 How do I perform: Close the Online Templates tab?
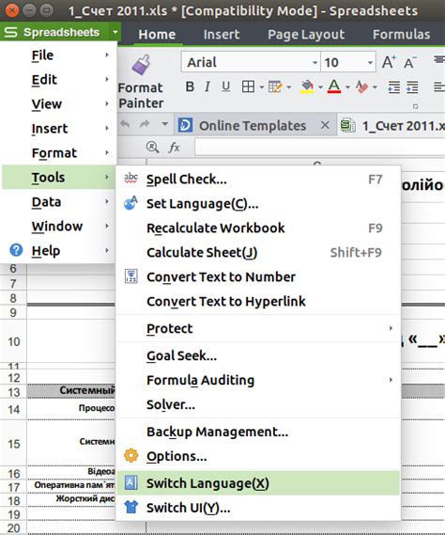325,125
